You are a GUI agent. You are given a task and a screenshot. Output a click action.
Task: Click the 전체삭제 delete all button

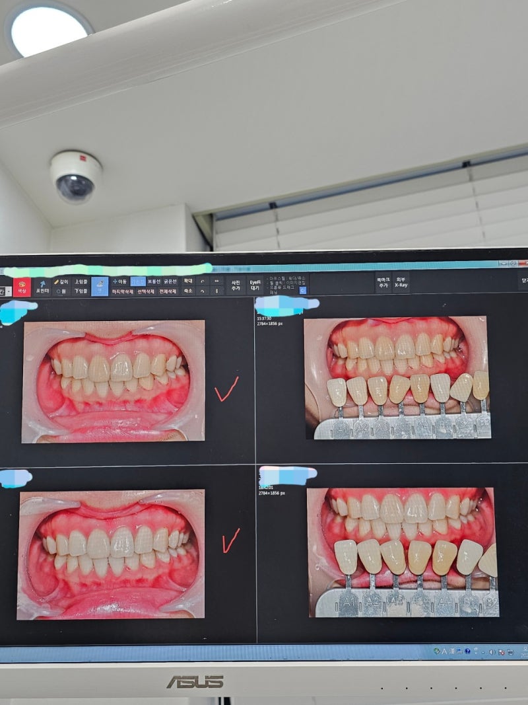pos(168,291)
